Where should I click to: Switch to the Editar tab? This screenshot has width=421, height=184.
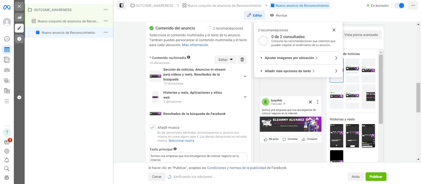tap(255, 15)
